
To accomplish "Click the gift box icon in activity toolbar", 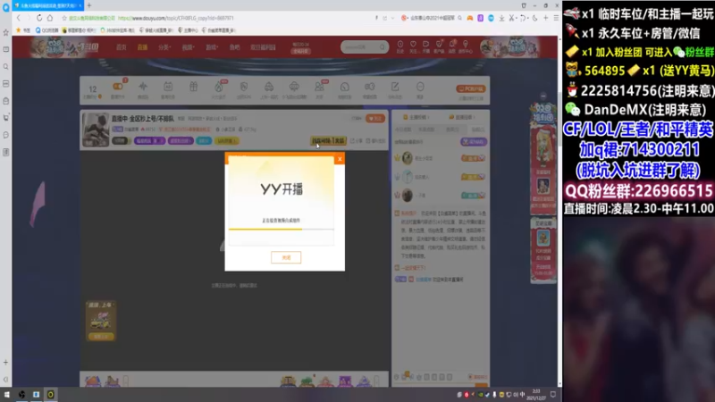I will [193, 87].
